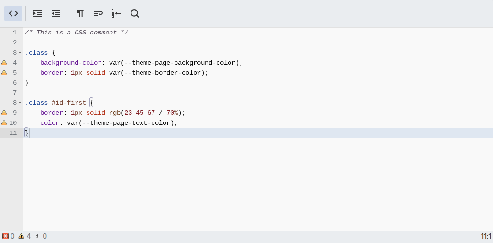Screen dimensions: 493x243
Task: Collapse the #id-first block at line 8
Action: [20, 103]
